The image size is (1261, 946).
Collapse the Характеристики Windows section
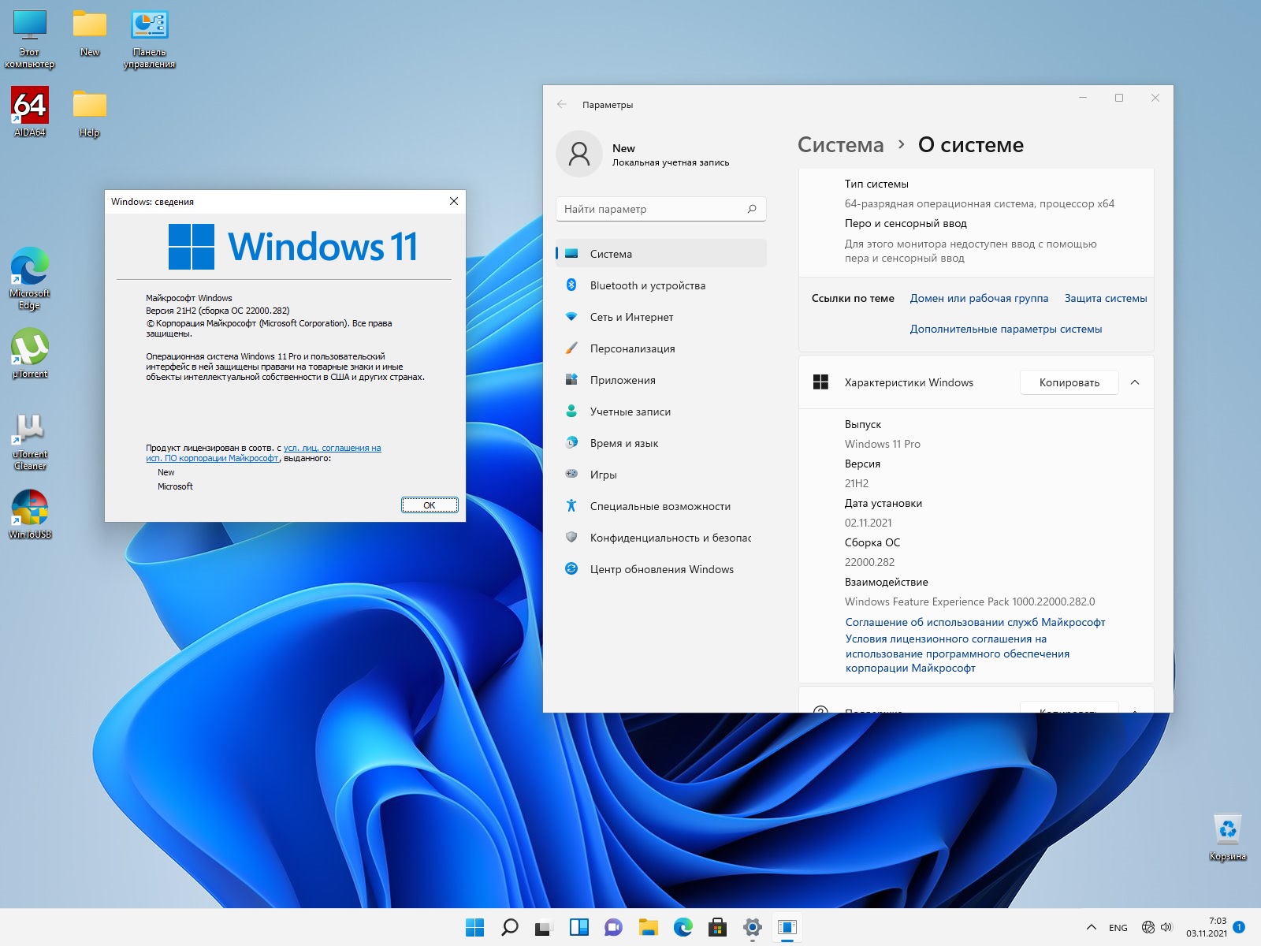click(1135, 382)
